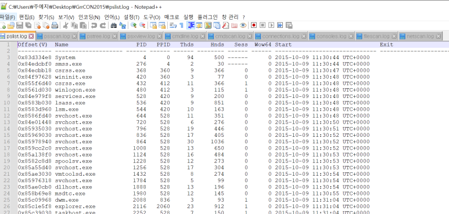This screenshot has height=214, width=449.
Task: Switch to the cmdline.log tab
Action: pos(185,37)
